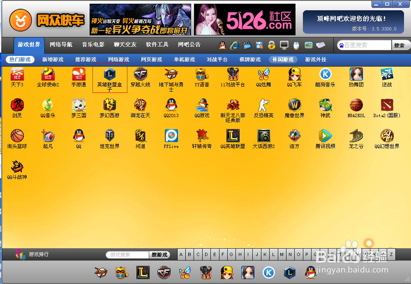Click the film clapperboard icon in toolbar

click(247, 45)
